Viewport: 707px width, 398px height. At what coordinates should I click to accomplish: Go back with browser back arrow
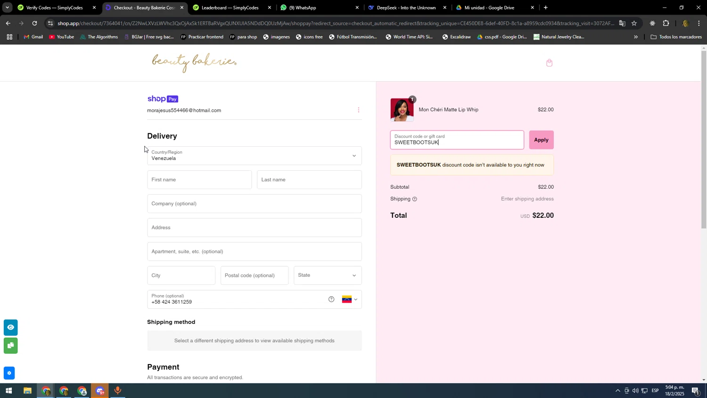(x=8, y=23)
